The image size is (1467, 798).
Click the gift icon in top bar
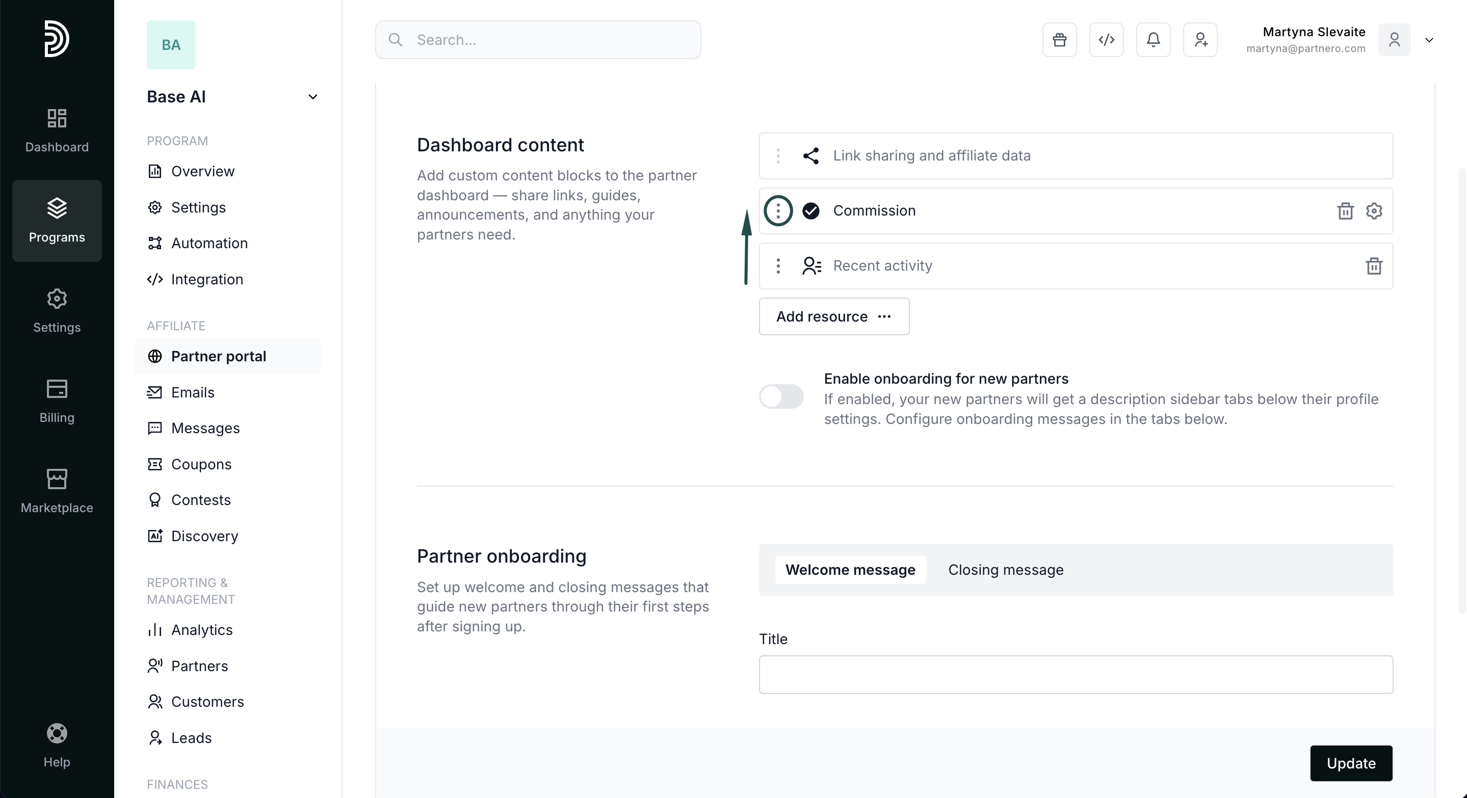(x=1059, y=40)
